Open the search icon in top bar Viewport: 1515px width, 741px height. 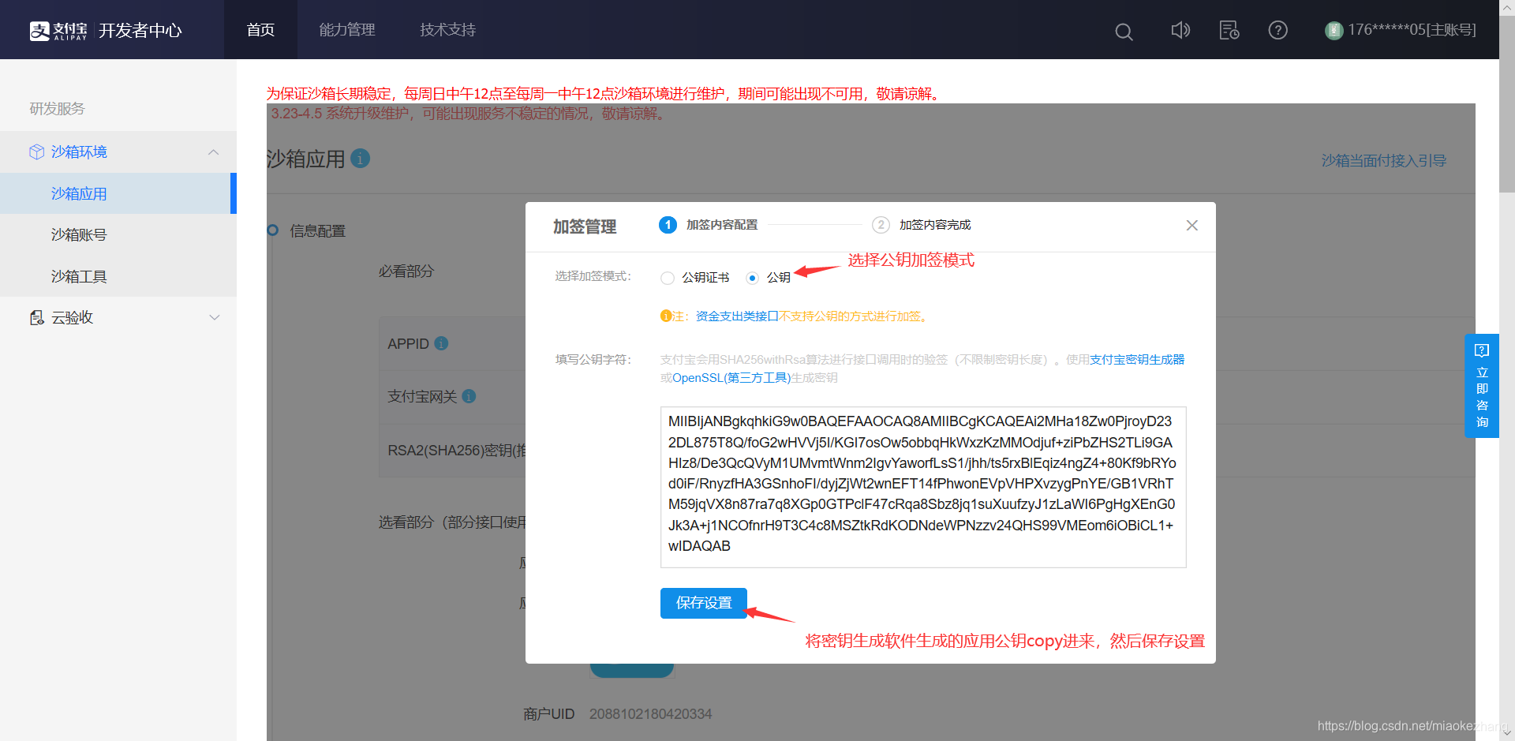tap(1124, 32)
